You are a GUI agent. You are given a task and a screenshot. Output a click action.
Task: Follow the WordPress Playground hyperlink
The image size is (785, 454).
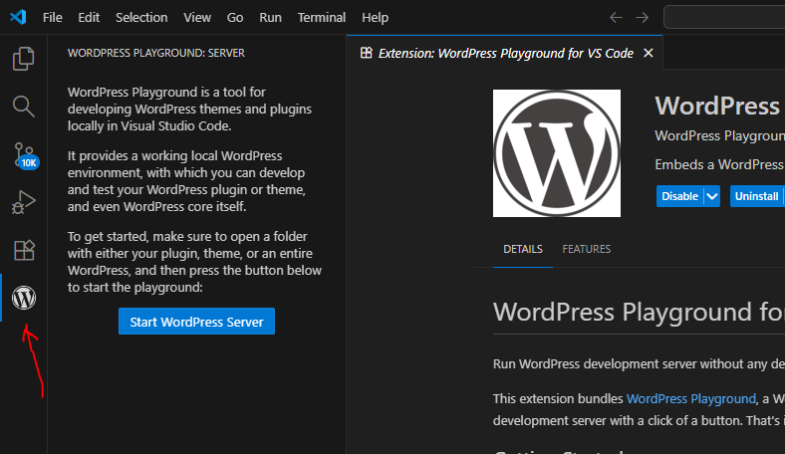click(x=690, y=398)
